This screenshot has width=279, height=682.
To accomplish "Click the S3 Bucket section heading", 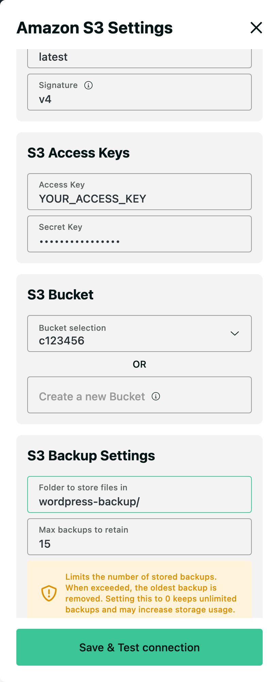I will click(61, 295).
